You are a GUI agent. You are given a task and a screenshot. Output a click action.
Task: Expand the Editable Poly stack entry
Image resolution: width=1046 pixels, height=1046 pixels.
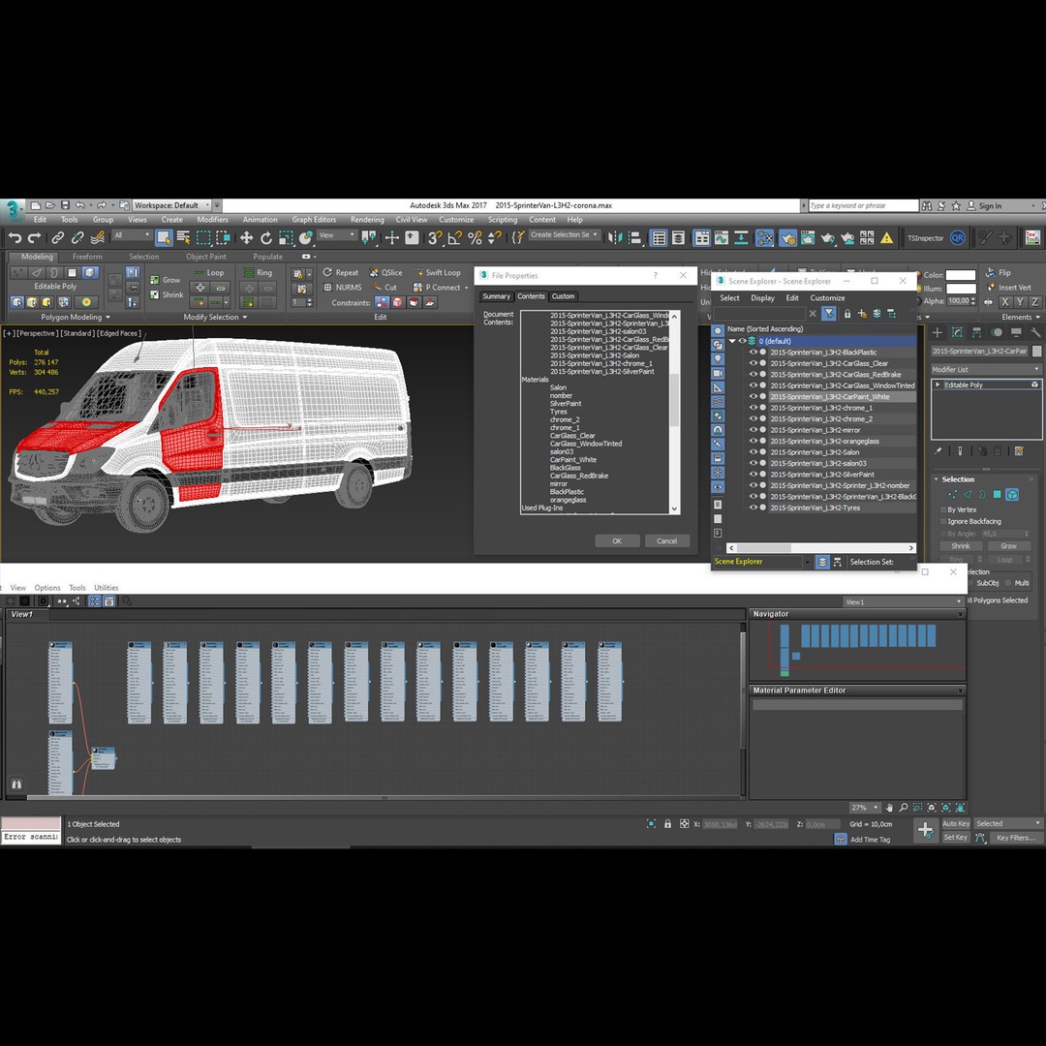938,385
